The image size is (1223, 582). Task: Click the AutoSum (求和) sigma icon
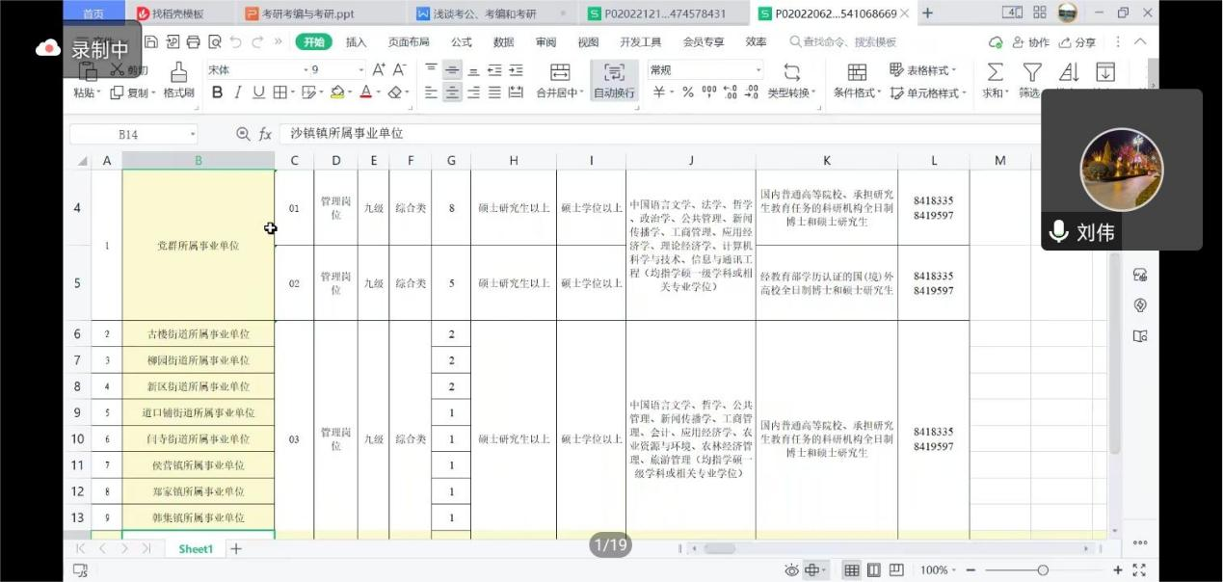[995, 73]
